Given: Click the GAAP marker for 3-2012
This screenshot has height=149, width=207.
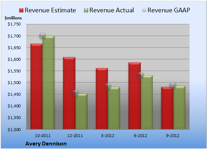Looking at the screenshot, I should (x=108, y=87).
